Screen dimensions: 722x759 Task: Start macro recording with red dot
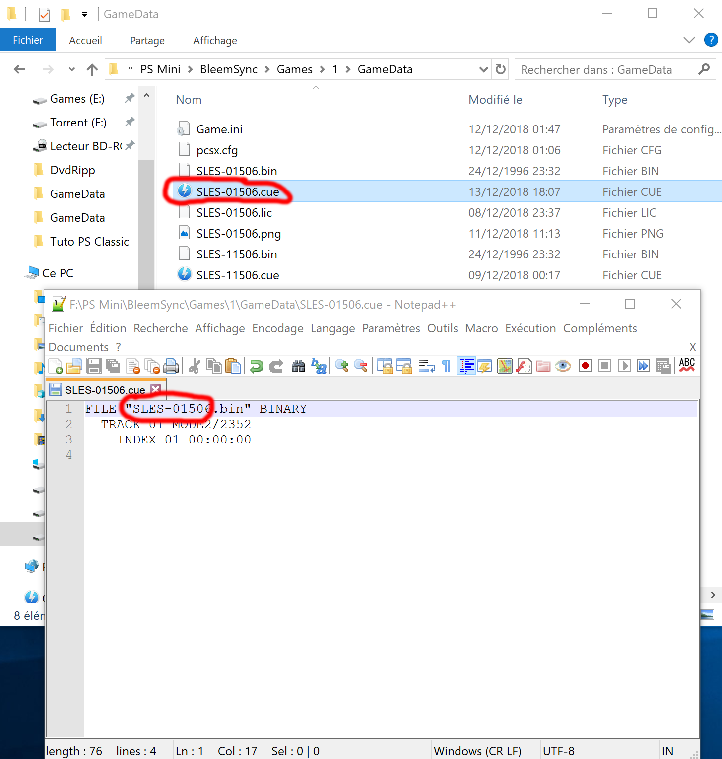pos(586,366)
